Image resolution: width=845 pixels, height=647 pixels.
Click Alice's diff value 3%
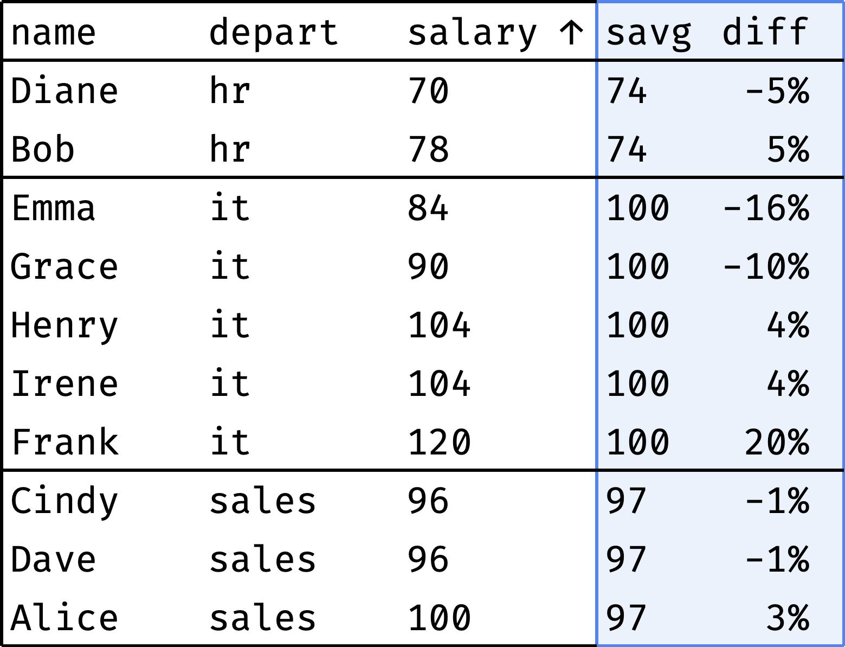tap(788, 618)
